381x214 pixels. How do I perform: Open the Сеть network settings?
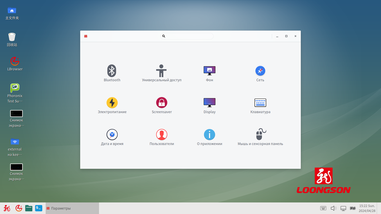tap(260, 73)
